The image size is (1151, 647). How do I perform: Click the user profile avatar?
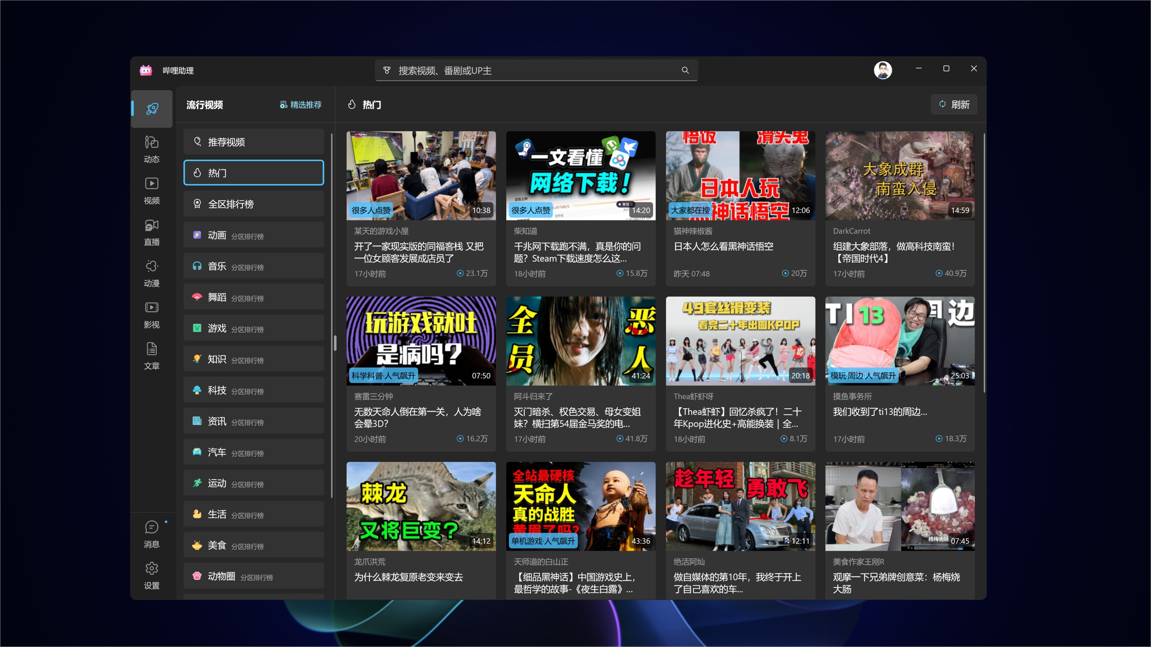(883, 70)
